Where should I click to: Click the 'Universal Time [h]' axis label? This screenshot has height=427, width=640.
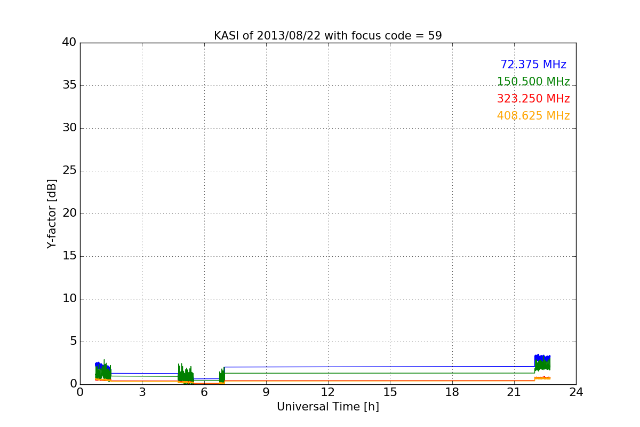(328, 407)
